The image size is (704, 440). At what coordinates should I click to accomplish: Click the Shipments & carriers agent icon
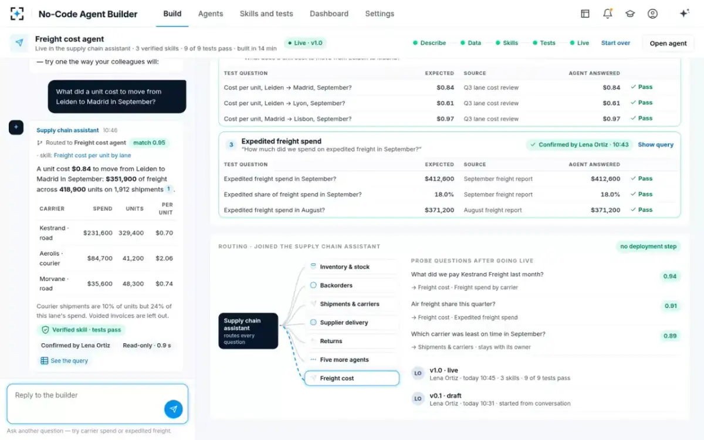tap(314, 304)
